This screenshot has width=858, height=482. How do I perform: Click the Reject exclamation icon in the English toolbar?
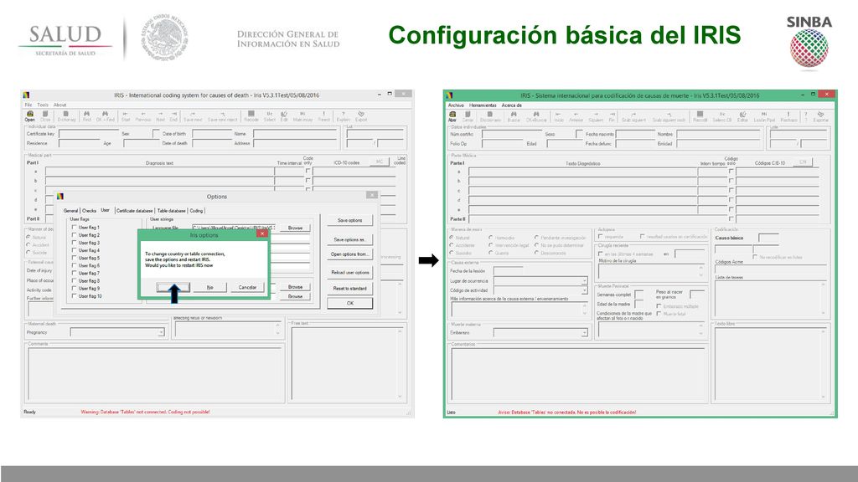click(x=324, y=115)
